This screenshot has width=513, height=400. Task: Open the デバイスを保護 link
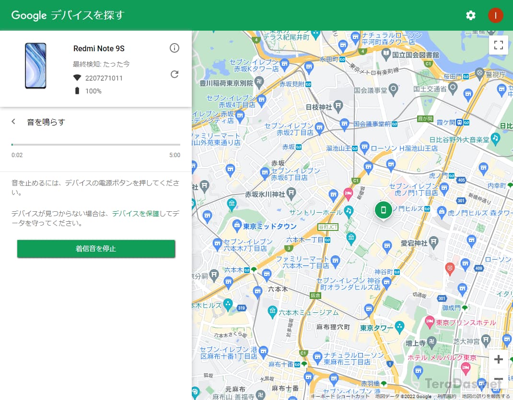[135, 213]
